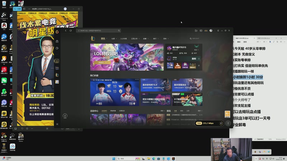Open WeGame icon on Windows taskbar

point(173,158)
